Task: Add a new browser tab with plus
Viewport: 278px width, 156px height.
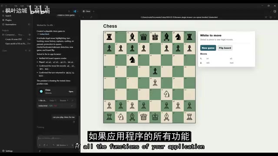Action: click(x=94, y=11)
